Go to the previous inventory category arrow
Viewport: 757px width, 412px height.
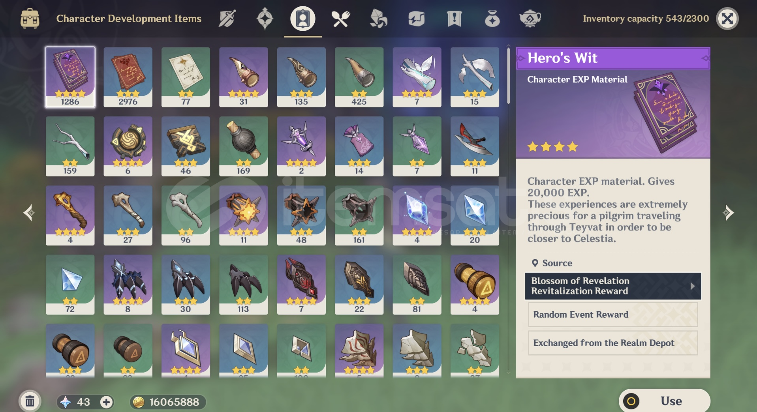(x=29, y=213)
